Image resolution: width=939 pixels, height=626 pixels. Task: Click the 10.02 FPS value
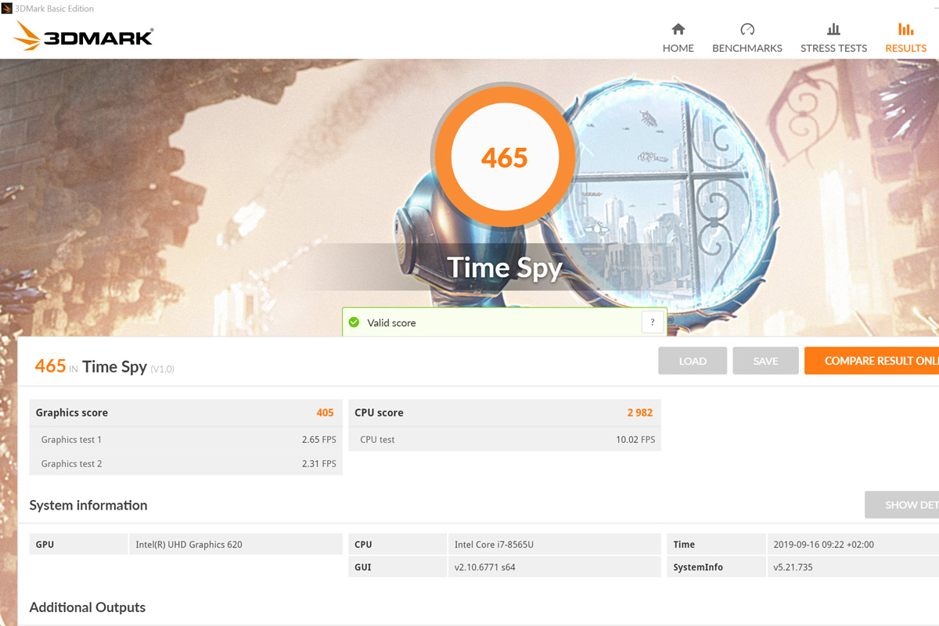pyautogui.click(x=635, y=440)
